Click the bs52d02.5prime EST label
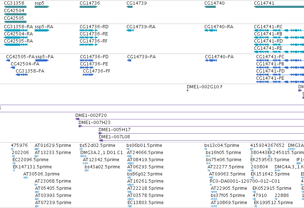This screenshot has height=208, width=304. 97,145
